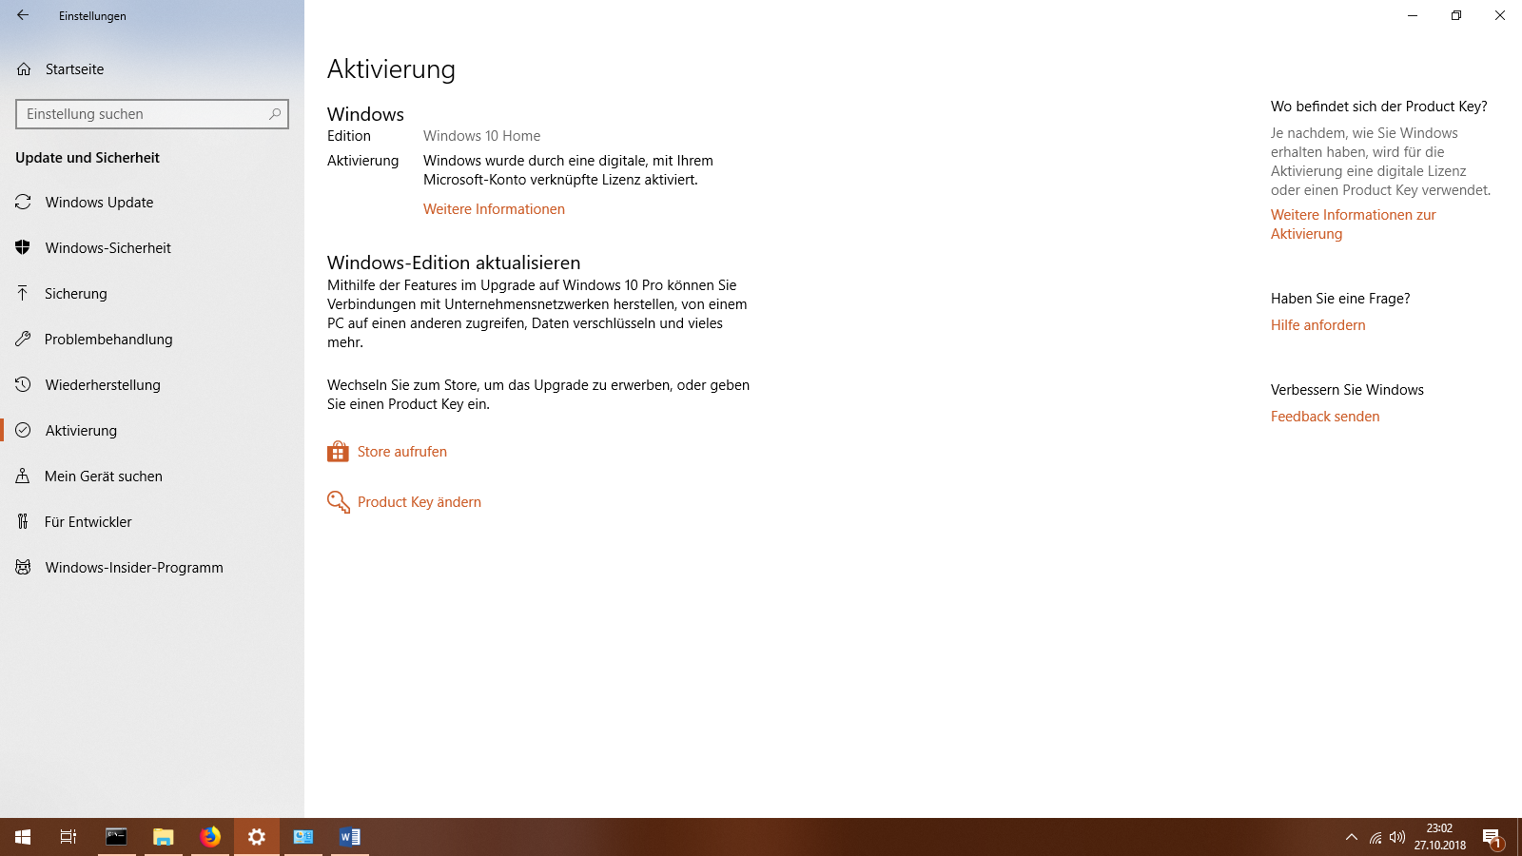Image resolution: width=1522 pixels, height=856 pixels.
Task: Open File Explorer from taskbar
Action: pos(164,837)
